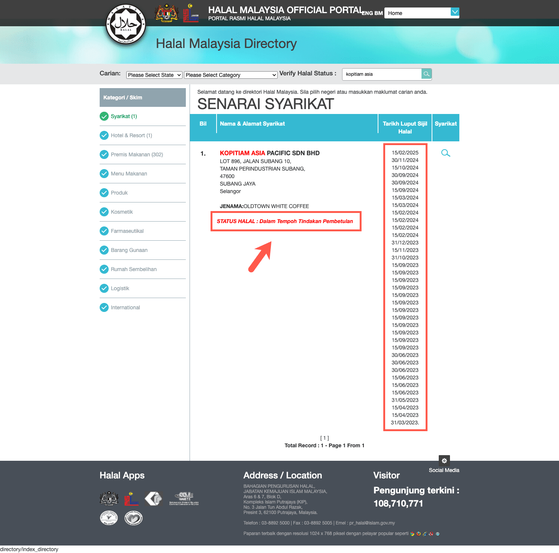
Task: Click the JENAMA: OLDTOWN WHITE COFFEE text
Action: coord(265,206)
